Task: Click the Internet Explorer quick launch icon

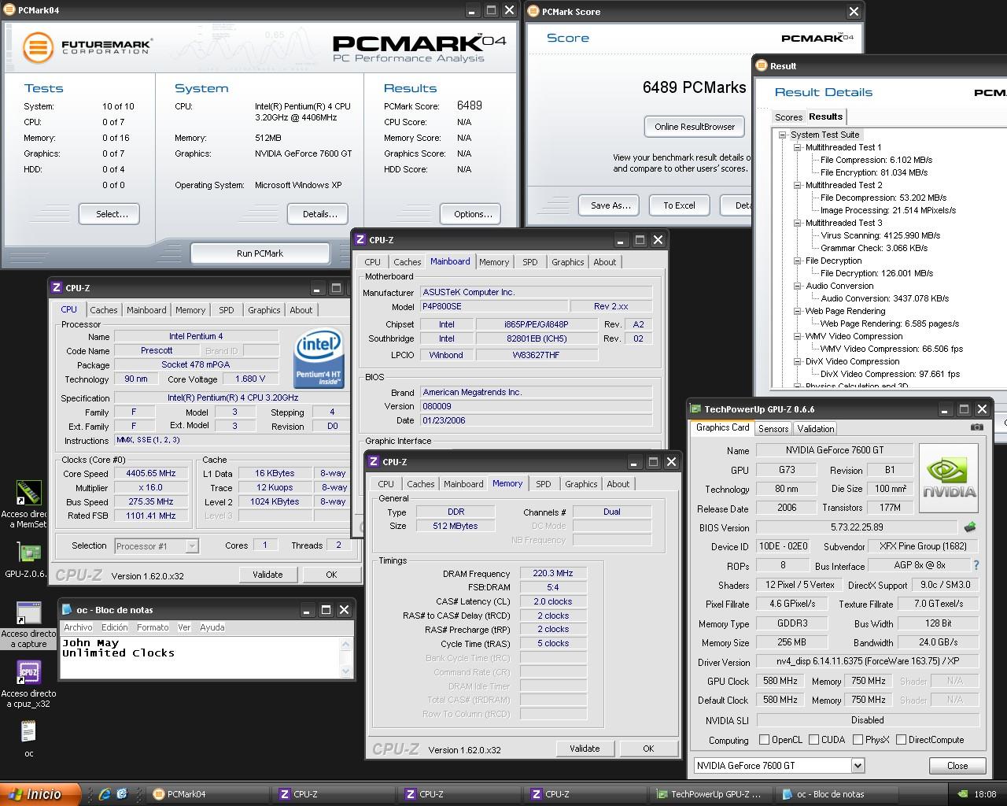Action: (104, 794)
